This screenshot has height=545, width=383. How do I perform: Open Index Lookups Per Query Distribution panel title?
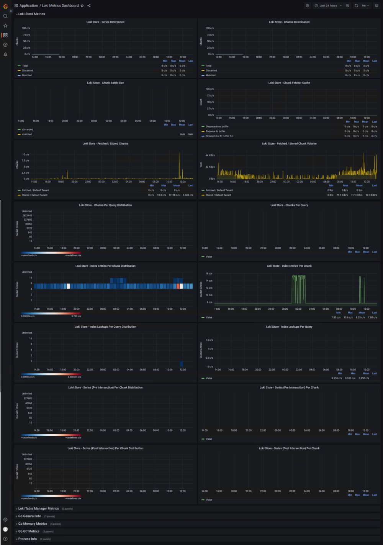pyautogui.click(x=105, y=327)
